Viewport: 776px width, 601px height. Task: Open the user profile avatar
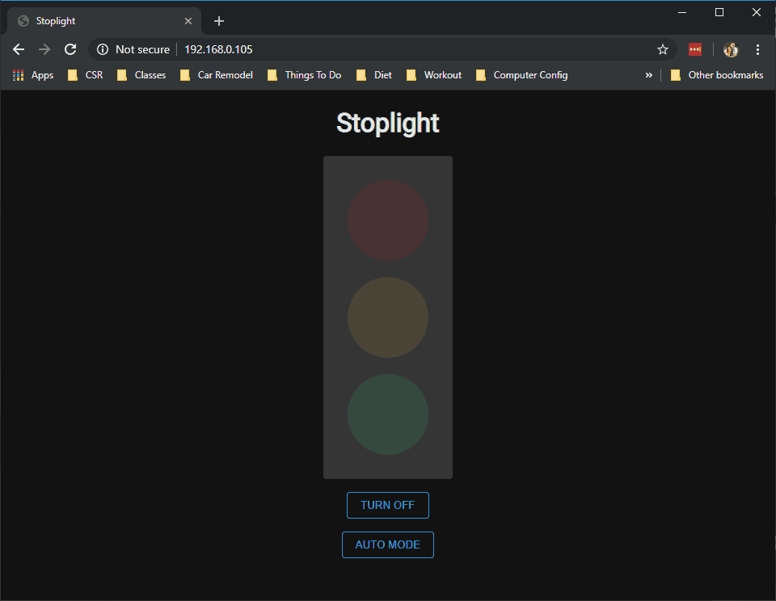click(x=731, y=49)
